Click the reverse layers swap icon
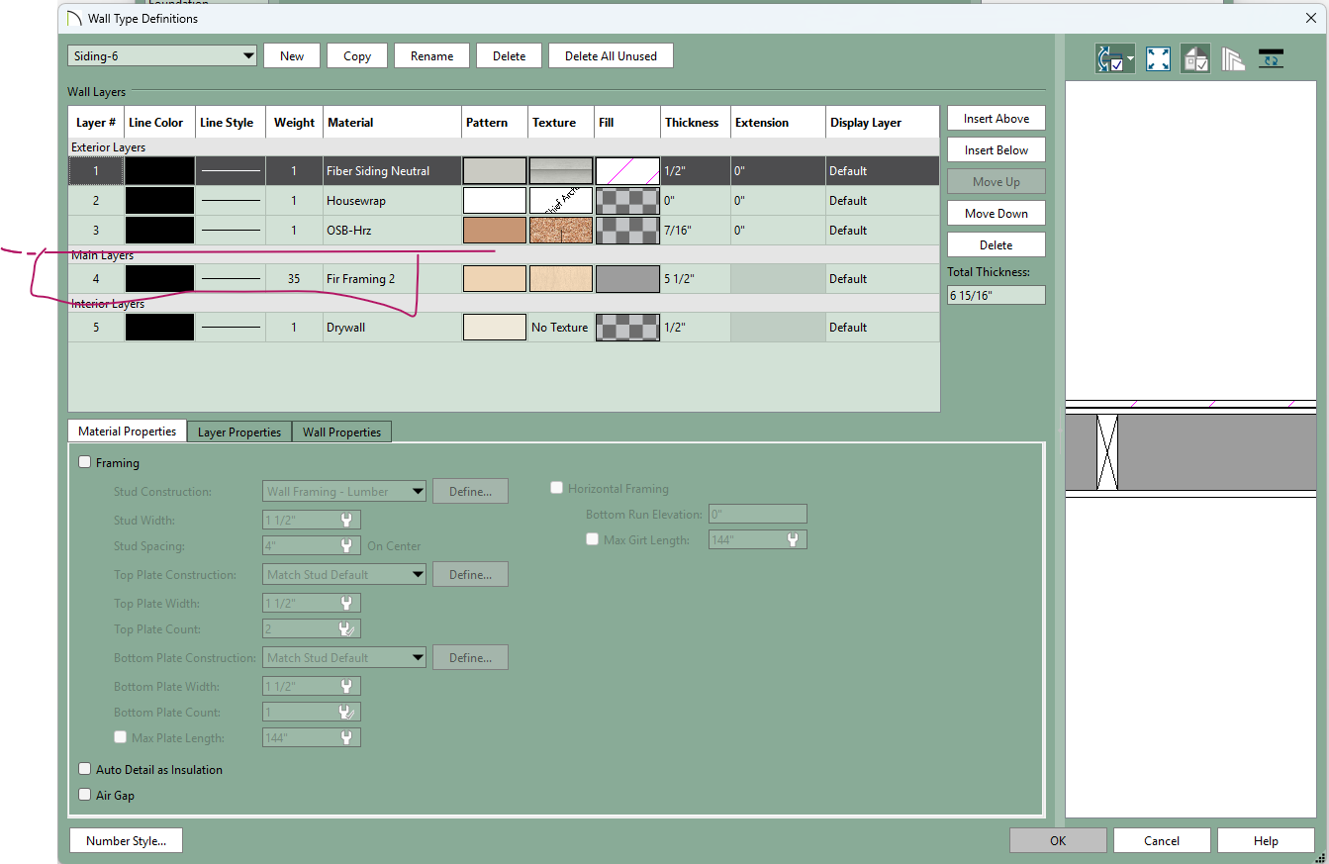Viewport: 1329px width, 864px height. pyautogui.click(x=1272, y=58)
